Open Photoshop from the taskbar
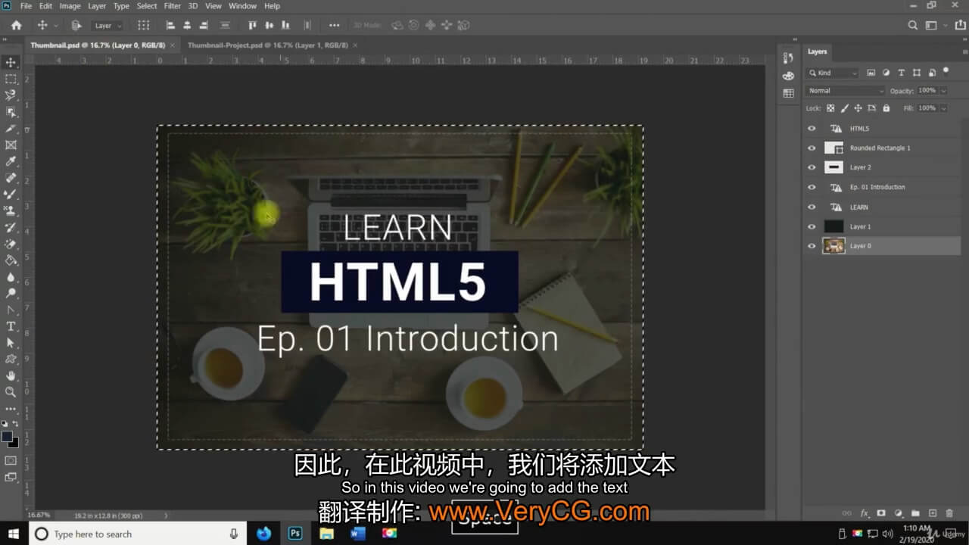The image size is (969, 545). coord(295,534)
